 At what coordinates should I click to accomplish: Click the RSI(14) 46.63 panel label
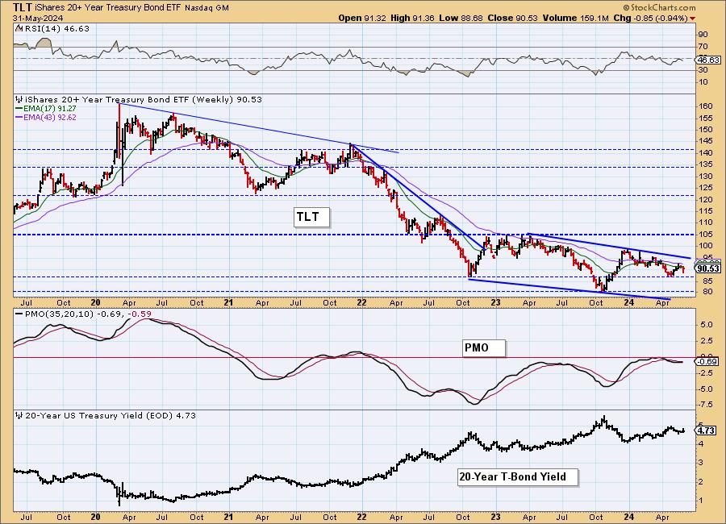(56, 28)
